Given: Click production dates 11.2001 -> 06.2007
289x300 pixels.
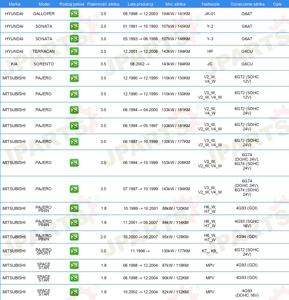Looking at the screenshot, I should click(140, 223).
